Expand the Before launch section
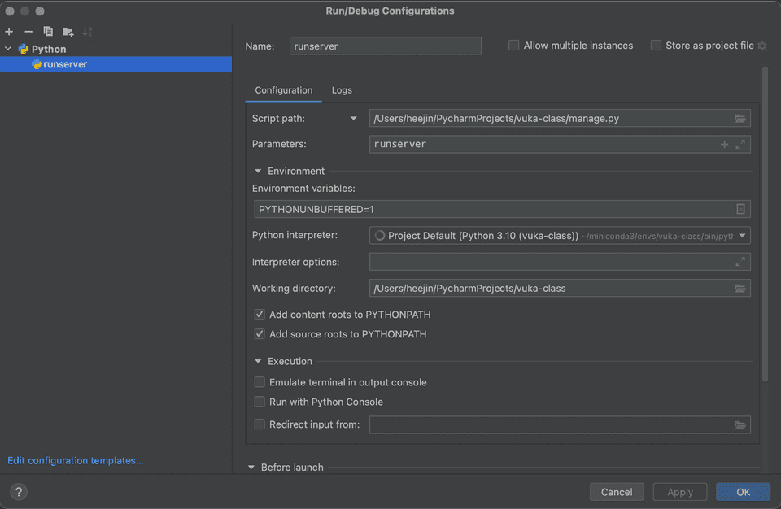 click(x=252, y=467)
